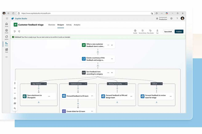Toggle the minimap
Screen dimensions: 202x134
pyautogui.click(x=15, y=103)
